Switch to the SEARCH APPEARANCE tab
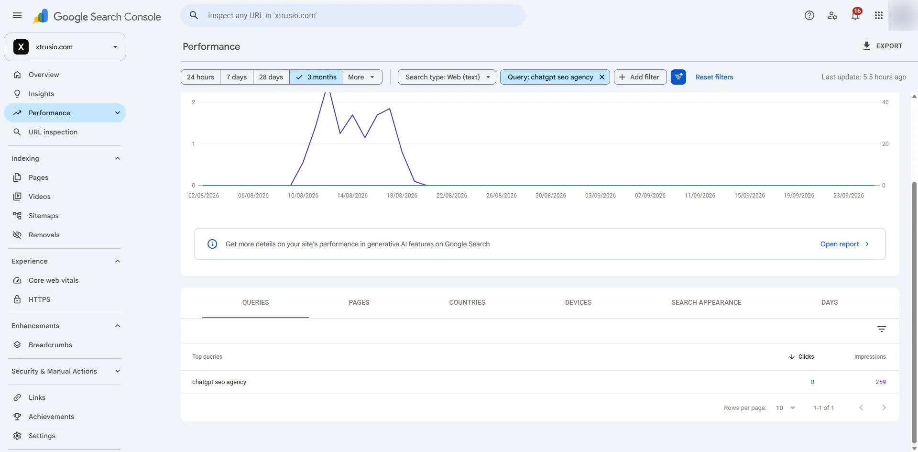The width and height of the screenshot is (918, 452). (x=706, y=302)
